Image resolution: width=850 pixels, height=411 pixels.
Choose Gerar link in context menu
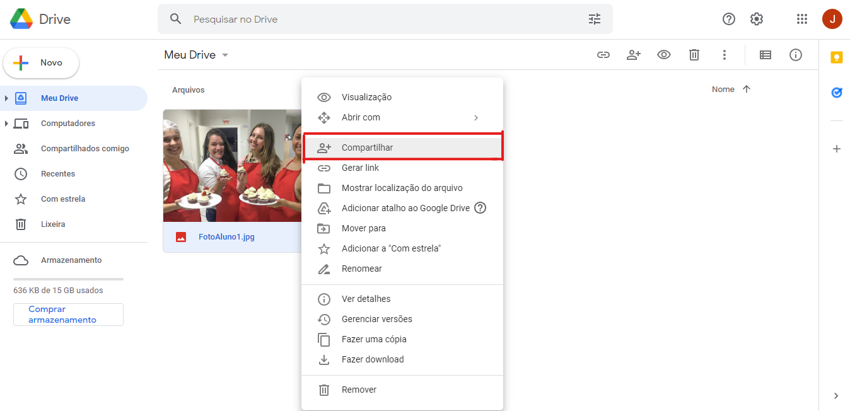pos(402,168)
